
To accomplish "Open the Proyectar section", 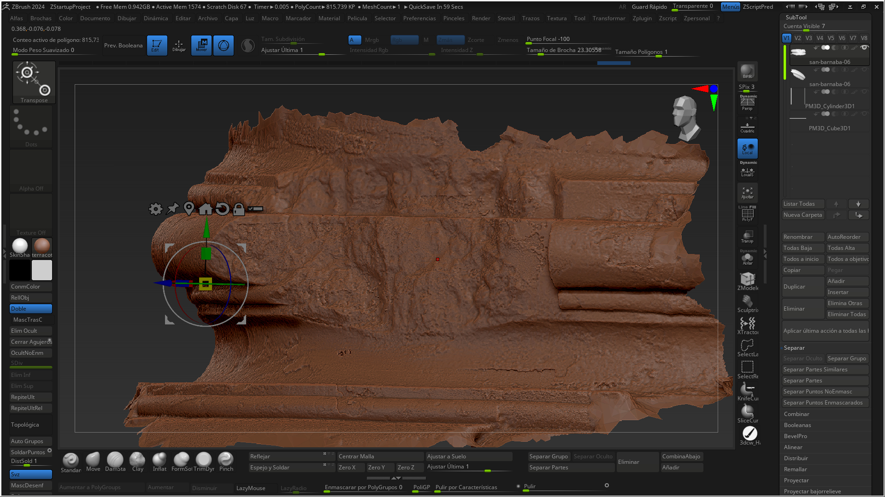I will point(796,480).
